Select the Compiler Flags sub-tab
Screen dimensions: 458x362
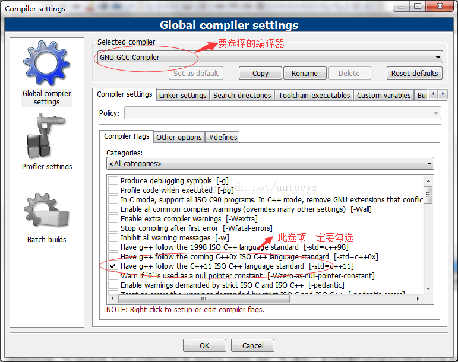click(x=127, y=136)
